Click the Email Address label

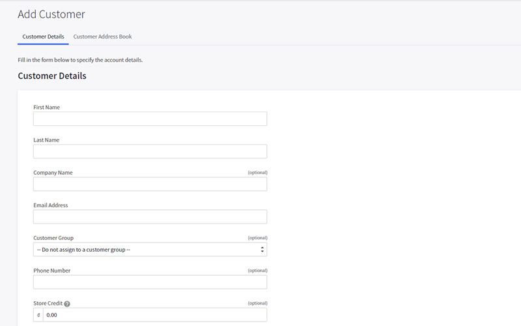[x=51, y=205]
